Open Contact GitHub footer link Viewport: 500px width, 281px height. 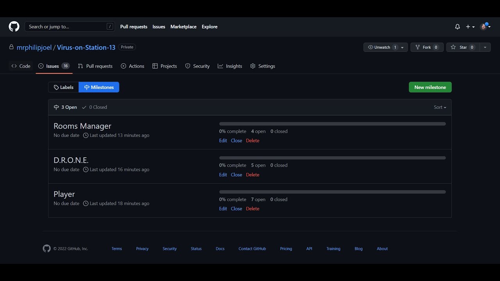[x=252, y=249]
